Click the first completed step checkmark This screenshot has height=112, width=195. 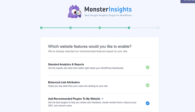tap(41, 28)
